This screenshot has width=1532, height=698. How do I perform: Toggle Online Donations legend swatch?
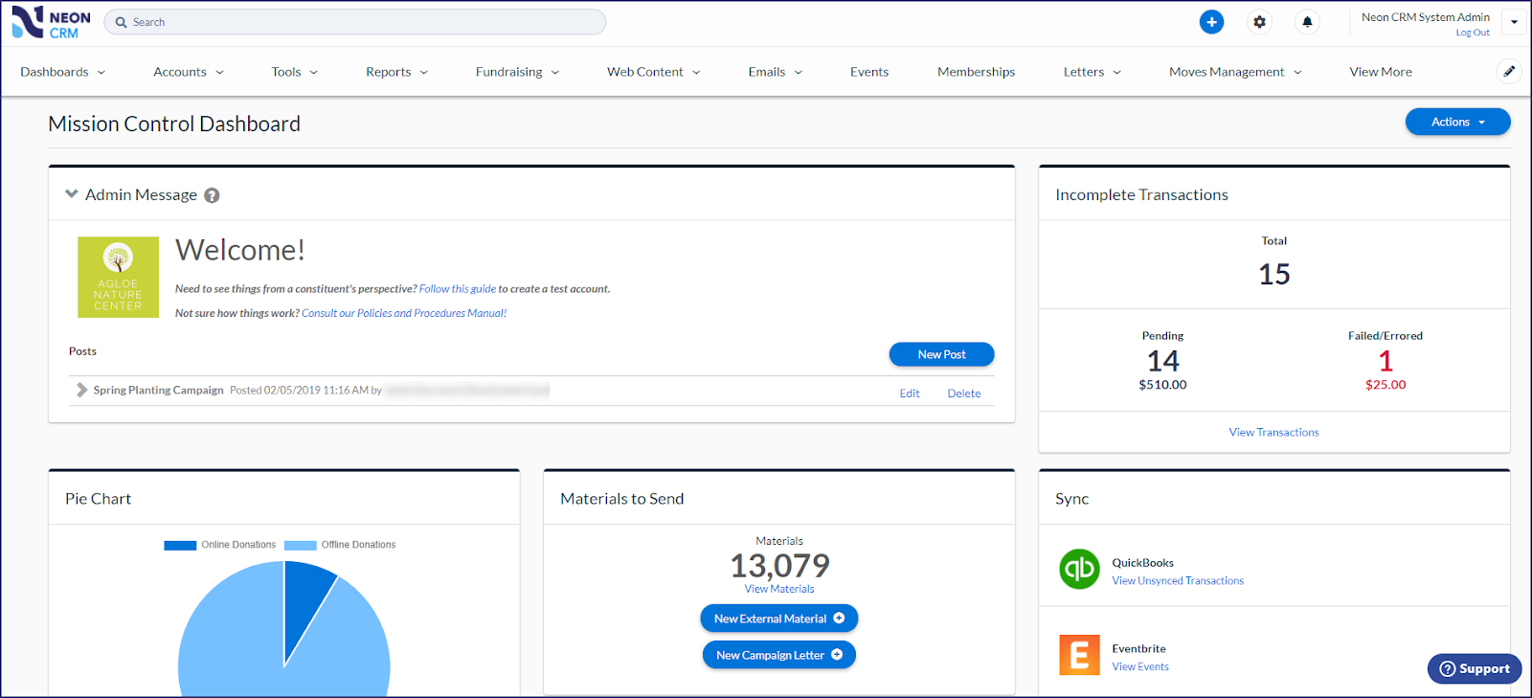point(180,545)
